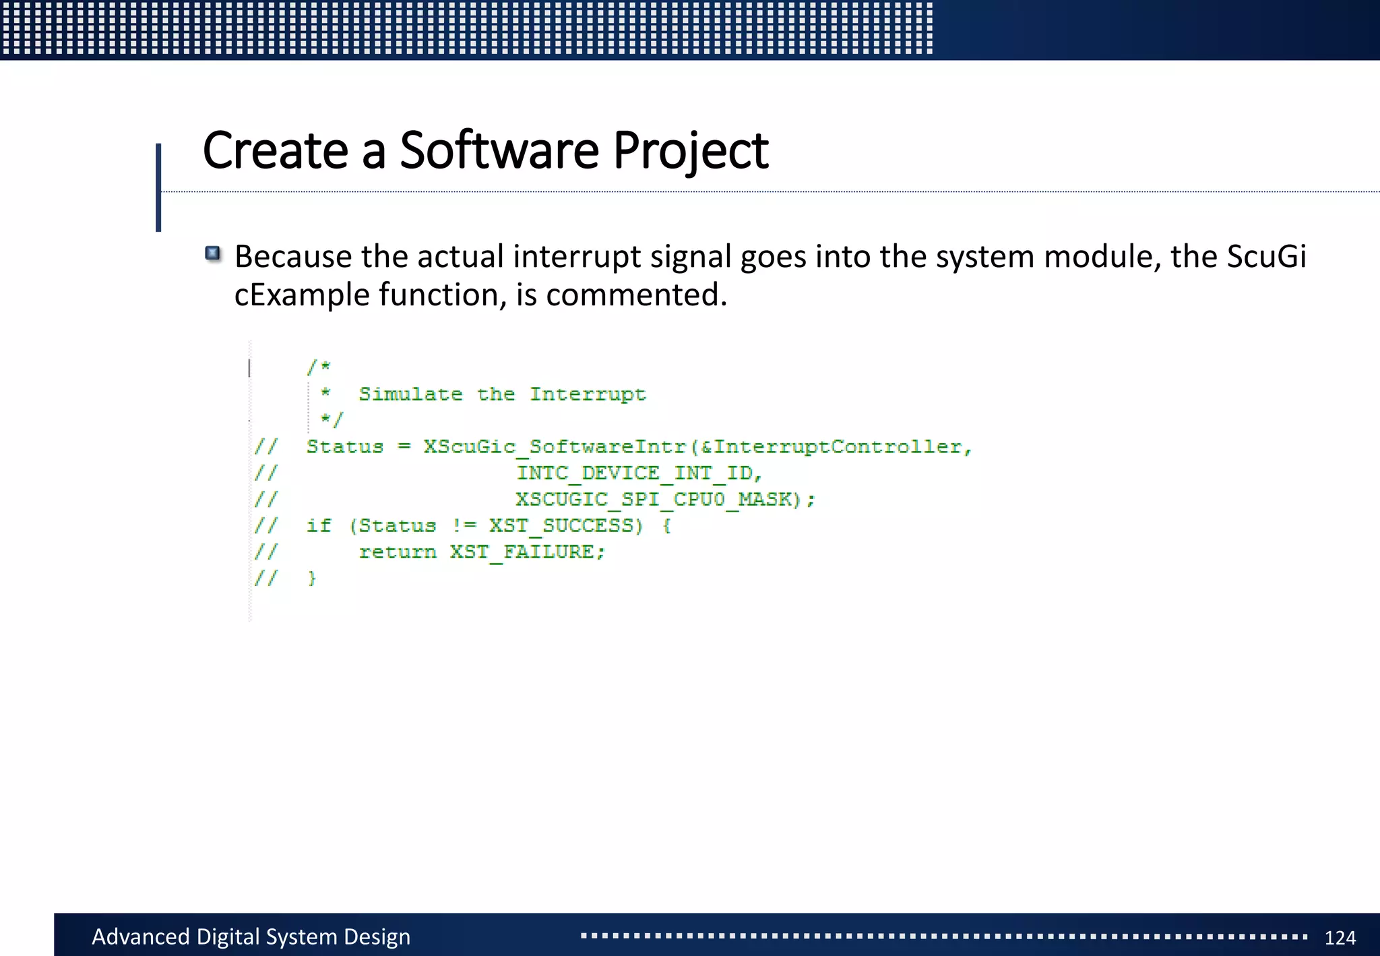Click the 'Simulate the Interrupt' comment line
The height and width of the screenshot is (956, 1380).
point(501,394)
